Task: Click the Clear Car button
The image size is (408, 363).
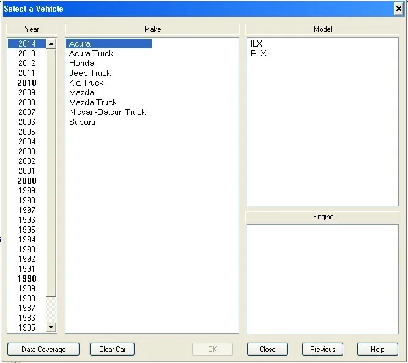Action: (x=112, y=349)
